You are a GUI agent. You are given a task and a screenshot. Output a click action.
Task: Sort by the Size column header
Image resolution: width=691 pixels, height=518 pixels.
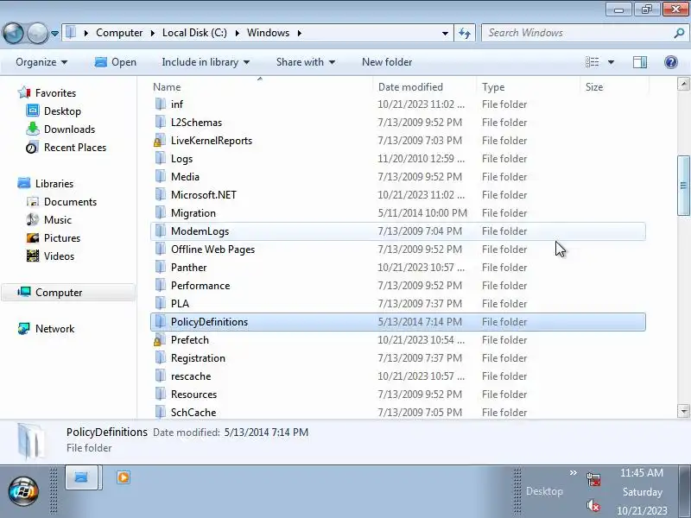tap(614, 87)
